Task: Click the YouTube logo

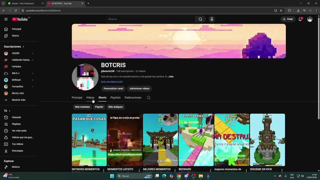Action: pos(20,19)
